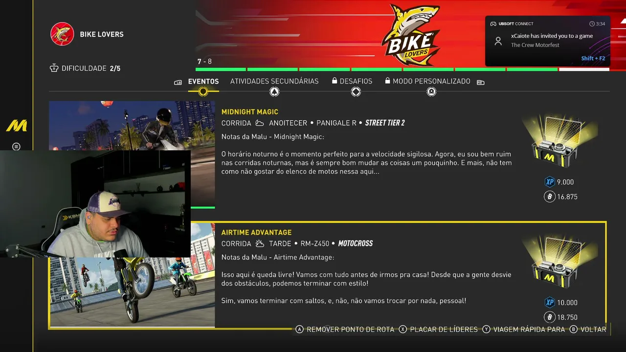Click the difficulty icon beside DIFICULDADE
The width and height of the screenshot is (626, 352).
point(54,68)
